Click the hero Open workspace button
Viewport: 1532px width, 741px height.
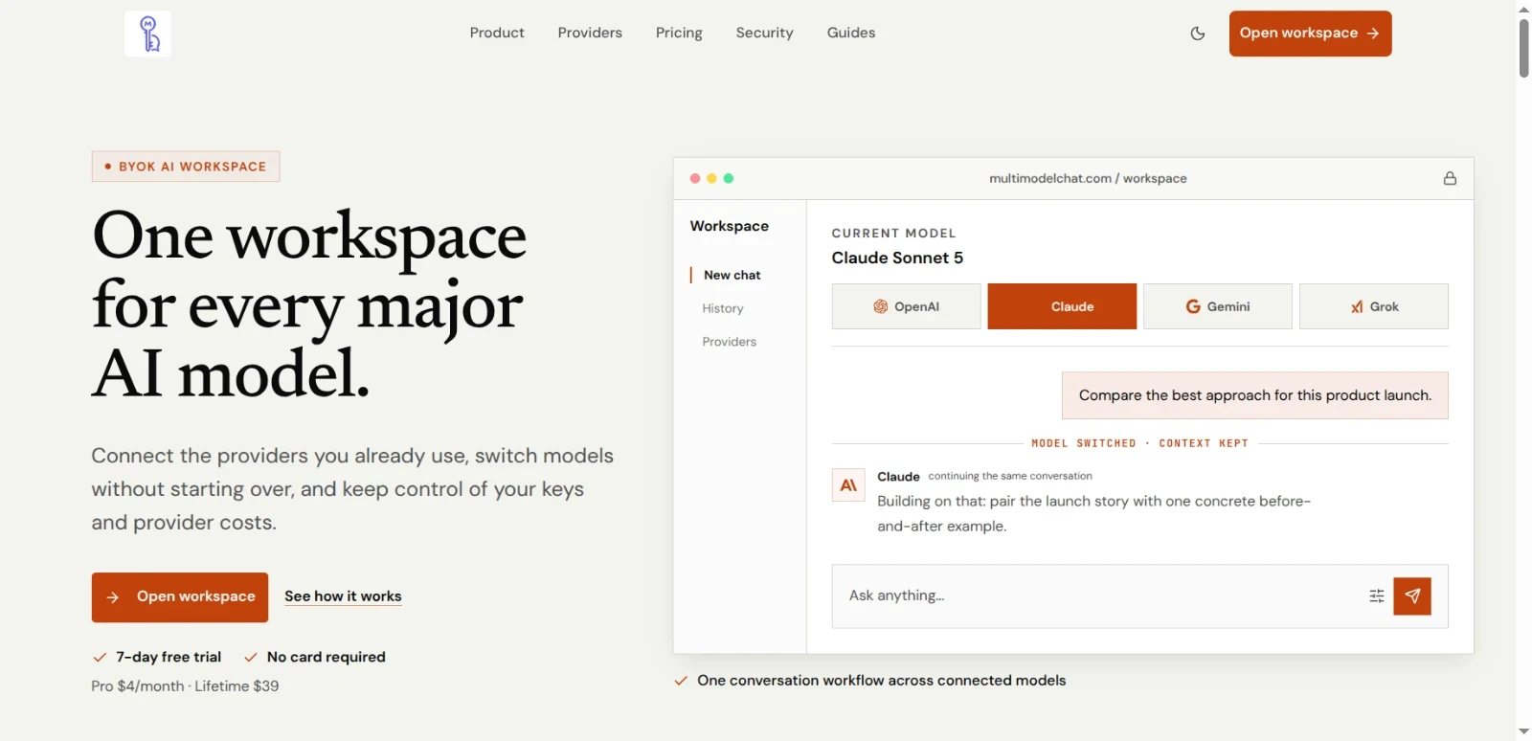pos(180,597)
